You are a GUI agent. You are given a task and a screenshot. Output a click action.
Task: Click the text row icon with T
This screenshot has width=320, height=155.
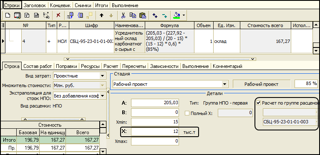coord(27,15)
